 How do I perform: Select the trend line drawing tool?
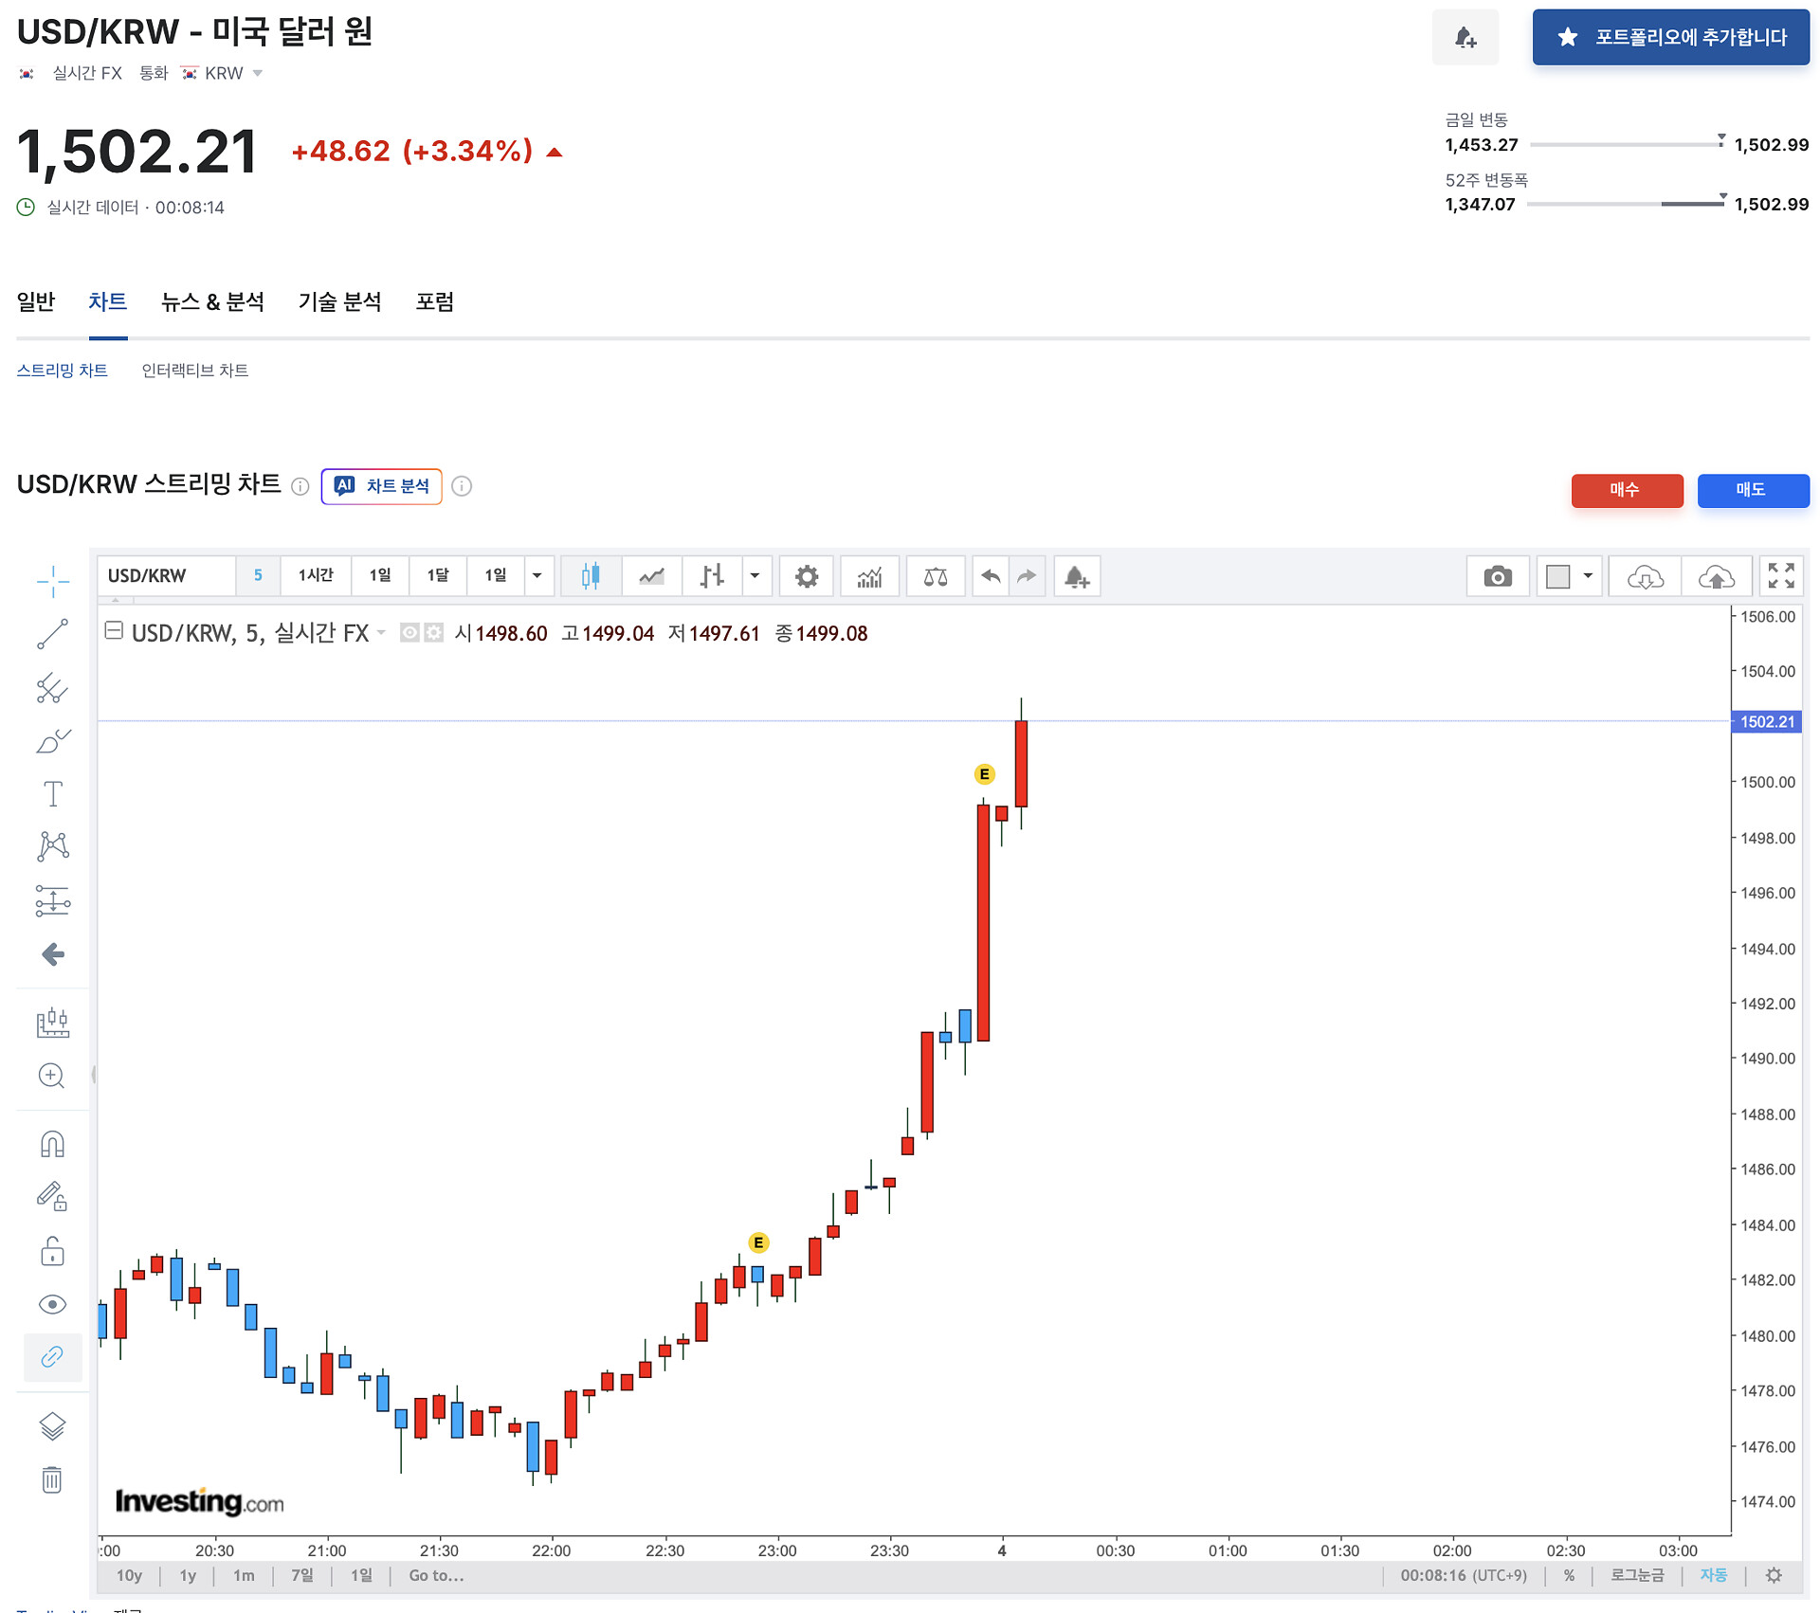(x=52, y=634)
